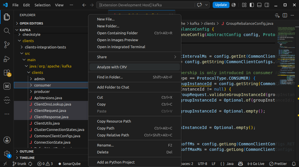This screenshot has width=299, height=167.
Task: Choose Find in Folder...
Action: [135, 77]
